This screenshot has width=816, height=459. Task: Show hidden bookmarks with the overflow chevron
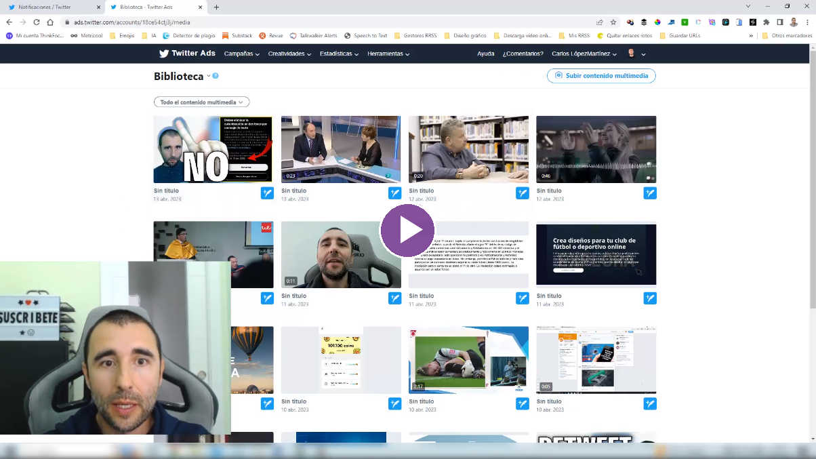(x=751, y=35)
